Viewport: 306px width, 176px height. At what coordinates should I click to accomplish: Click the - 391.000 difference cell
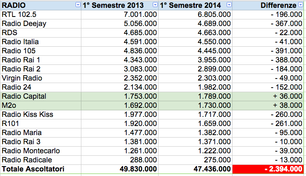(x=268, y=51)
